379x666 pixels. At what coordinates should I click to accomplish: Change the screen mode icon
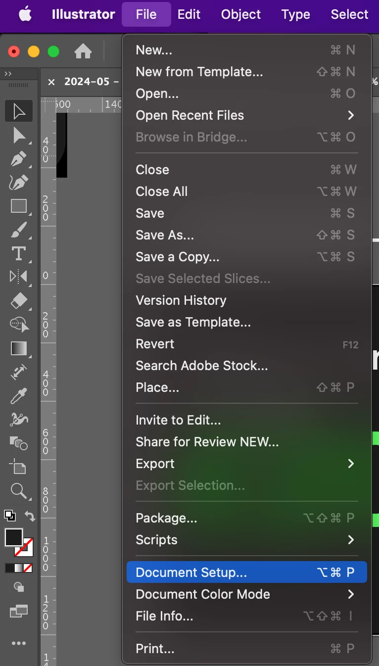(x=19, y=612)
